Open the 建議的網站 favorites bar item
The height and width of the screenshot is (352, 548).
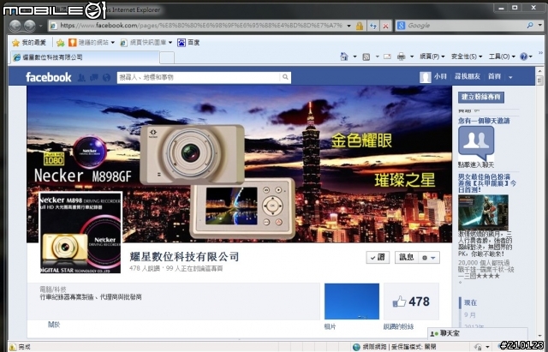[92, 43]
